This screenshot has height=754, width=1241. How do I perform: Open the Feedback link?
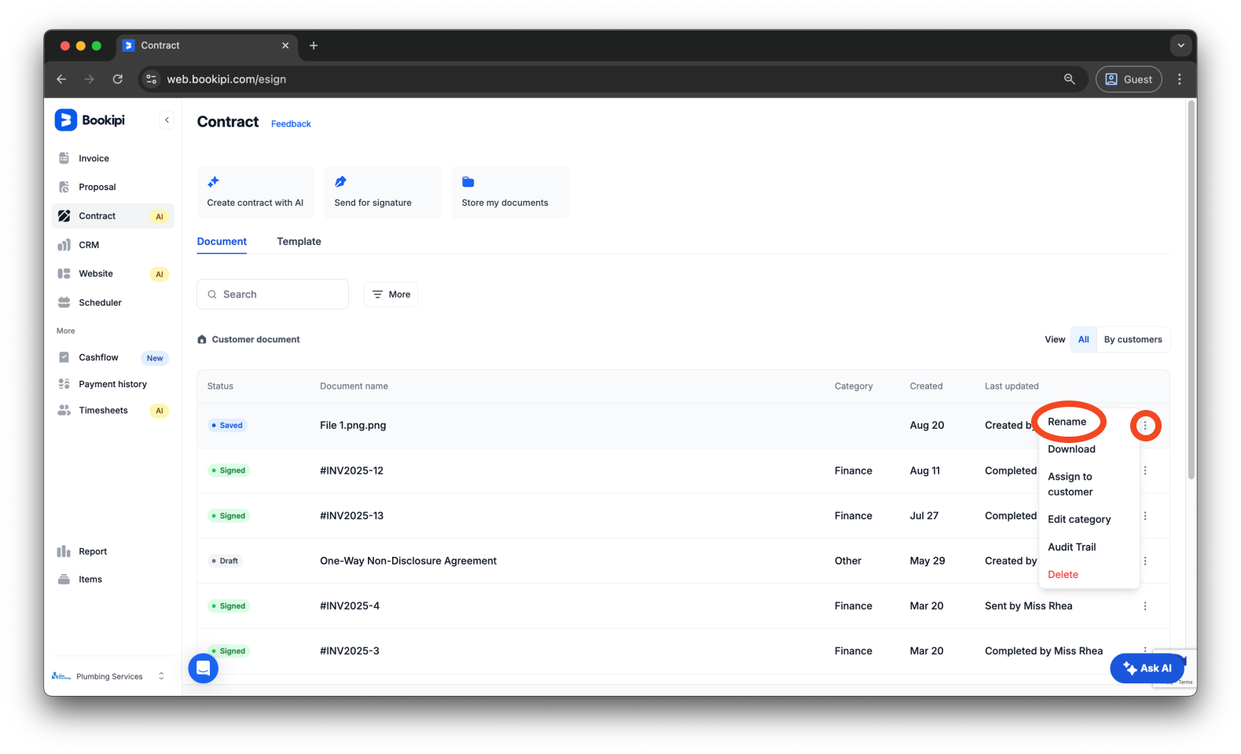coord(291,124)
